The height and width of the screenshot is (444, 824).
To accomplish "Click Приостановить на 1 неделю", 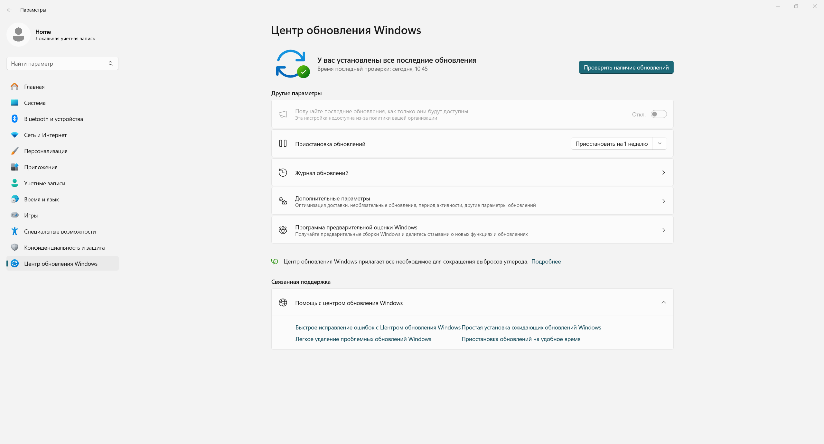I will 611,143.
